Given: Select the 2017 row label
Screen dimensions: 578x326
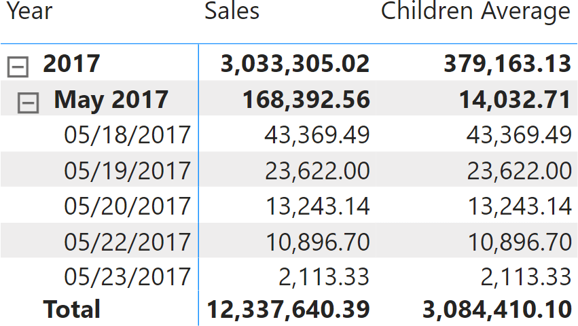Looking at the screenshot, I should click(71, 64).
